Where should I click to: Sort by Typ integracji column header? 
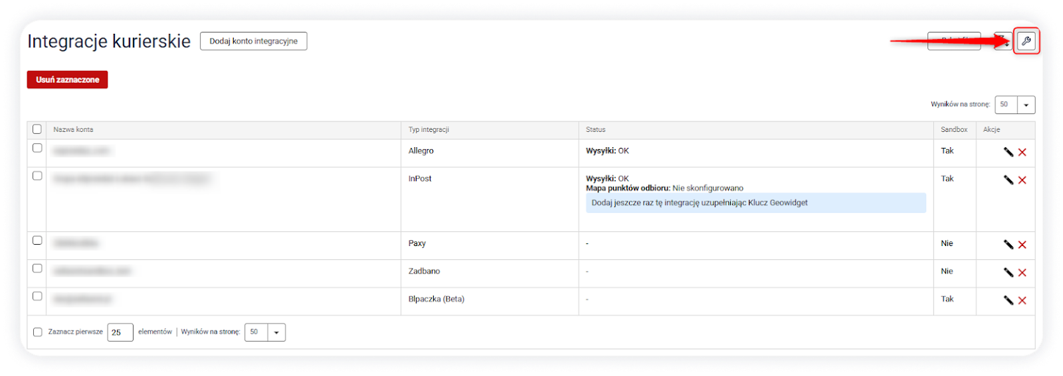pyautogui.click(x=429, y=129)
